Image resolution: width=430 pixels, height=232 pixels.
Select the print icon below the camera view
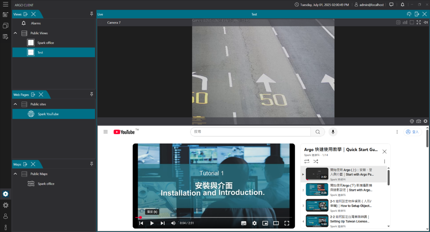tap(412, 121)
